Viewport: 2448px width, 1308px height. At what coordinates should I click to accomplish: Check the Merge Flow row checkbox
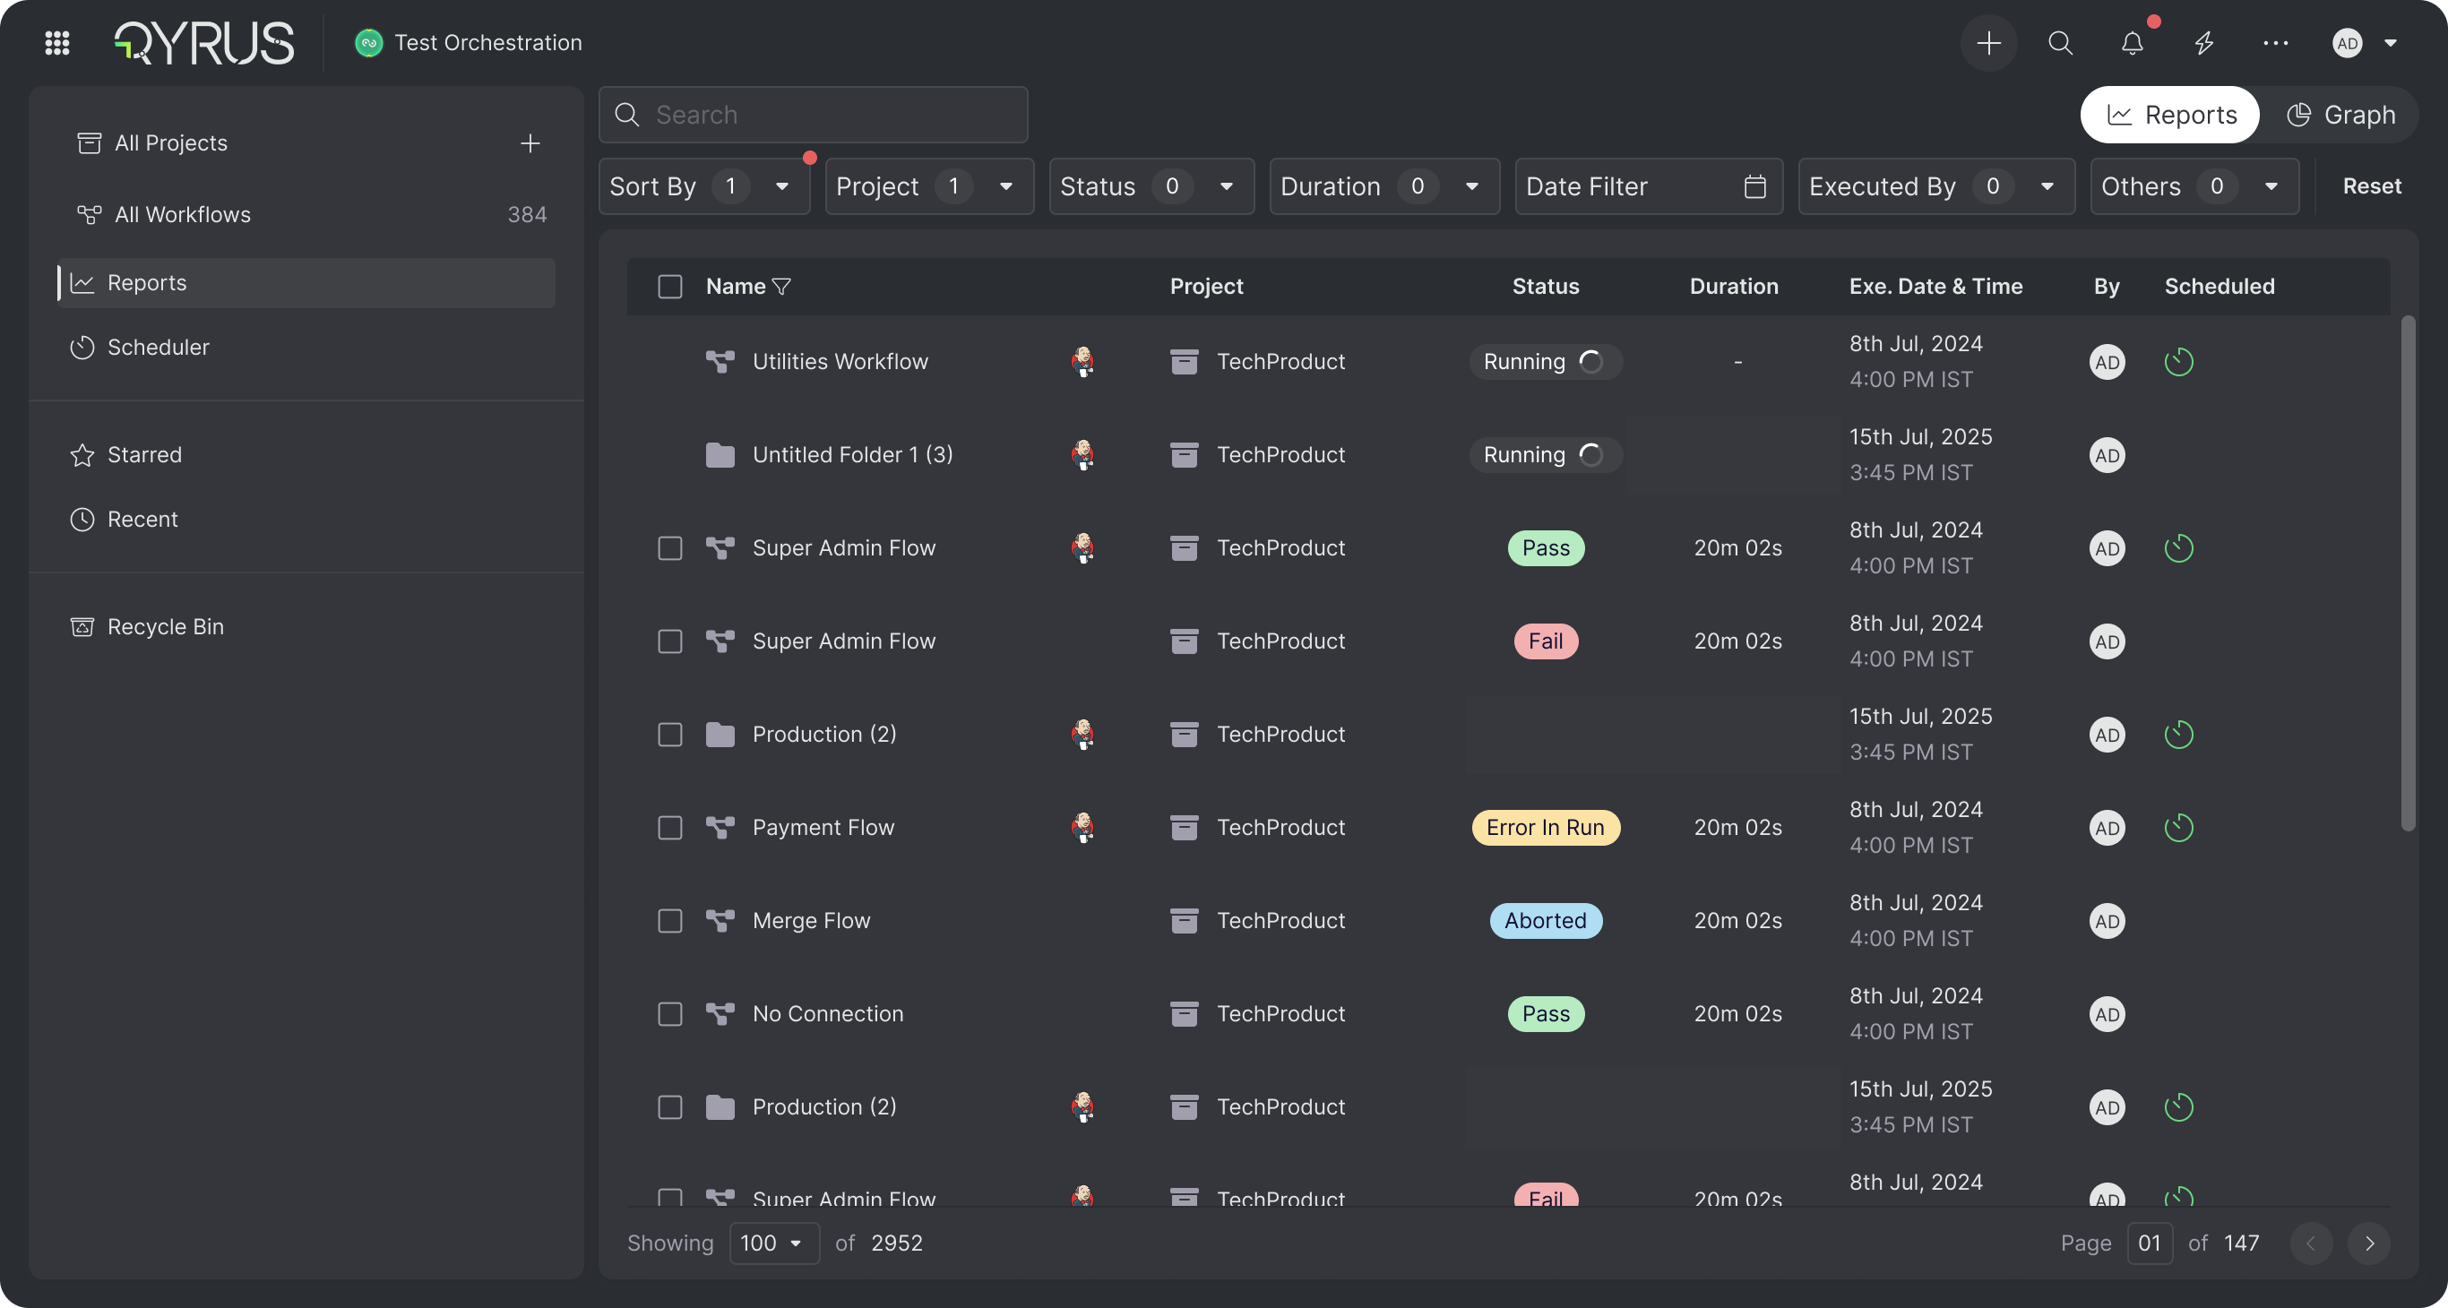pyautogui.click(x=670, y=920)
